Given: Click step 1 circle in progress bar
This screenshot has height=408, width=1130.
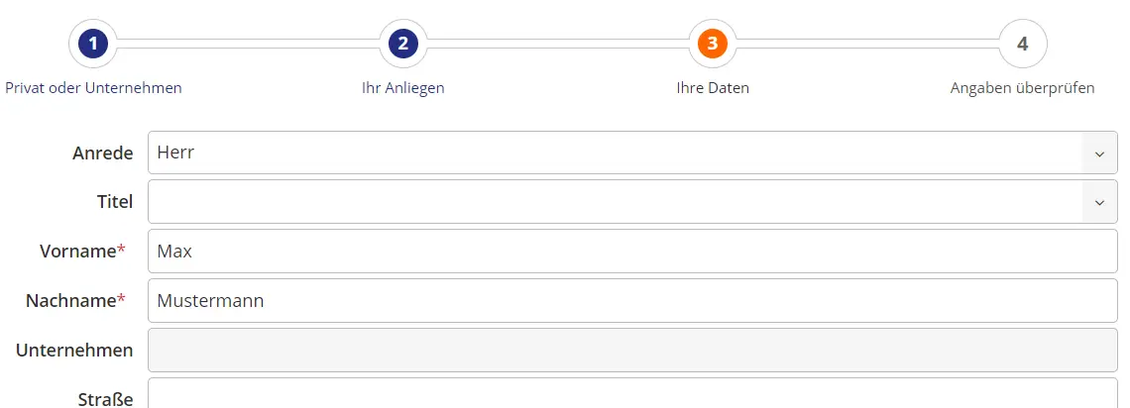Looking at the screenshot, I should pos(93,44).
